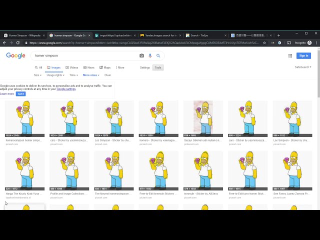Click the 'homero - Sticker by valenagax' caption
Image resolution: width=320 pixels, height=240 pixels.
pyautogui.click(x=158, y=140)
